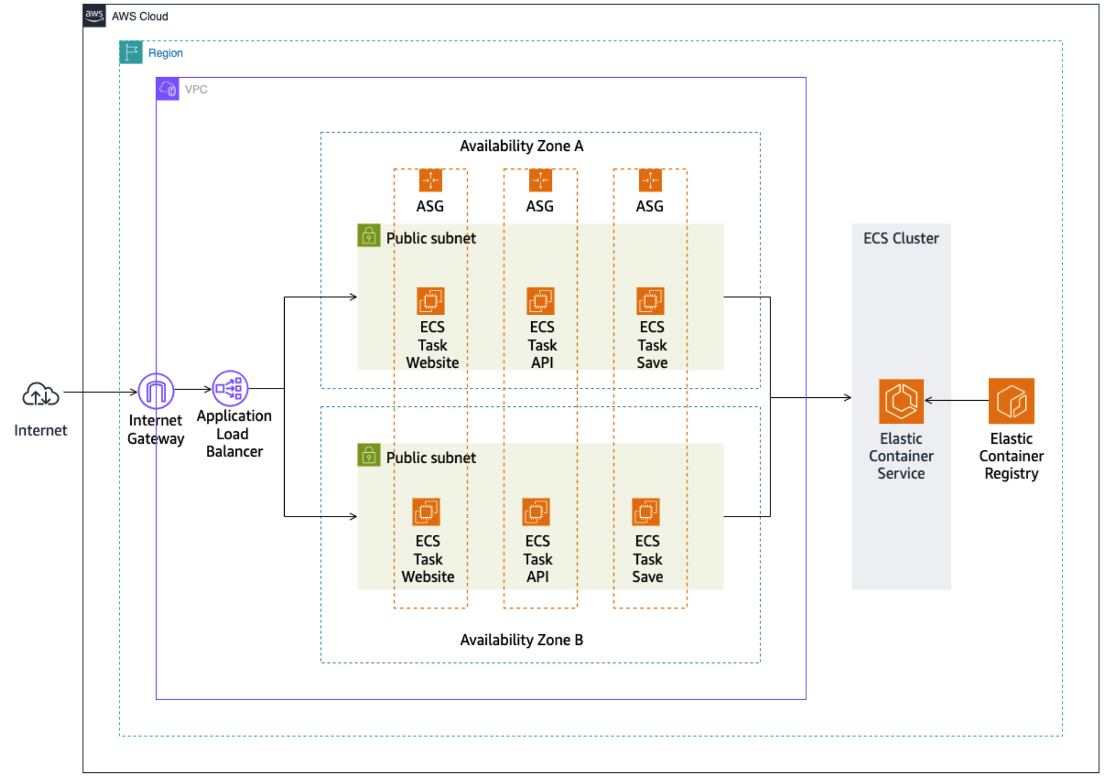Select the Internet Gateway icon

tap(156, 391)
